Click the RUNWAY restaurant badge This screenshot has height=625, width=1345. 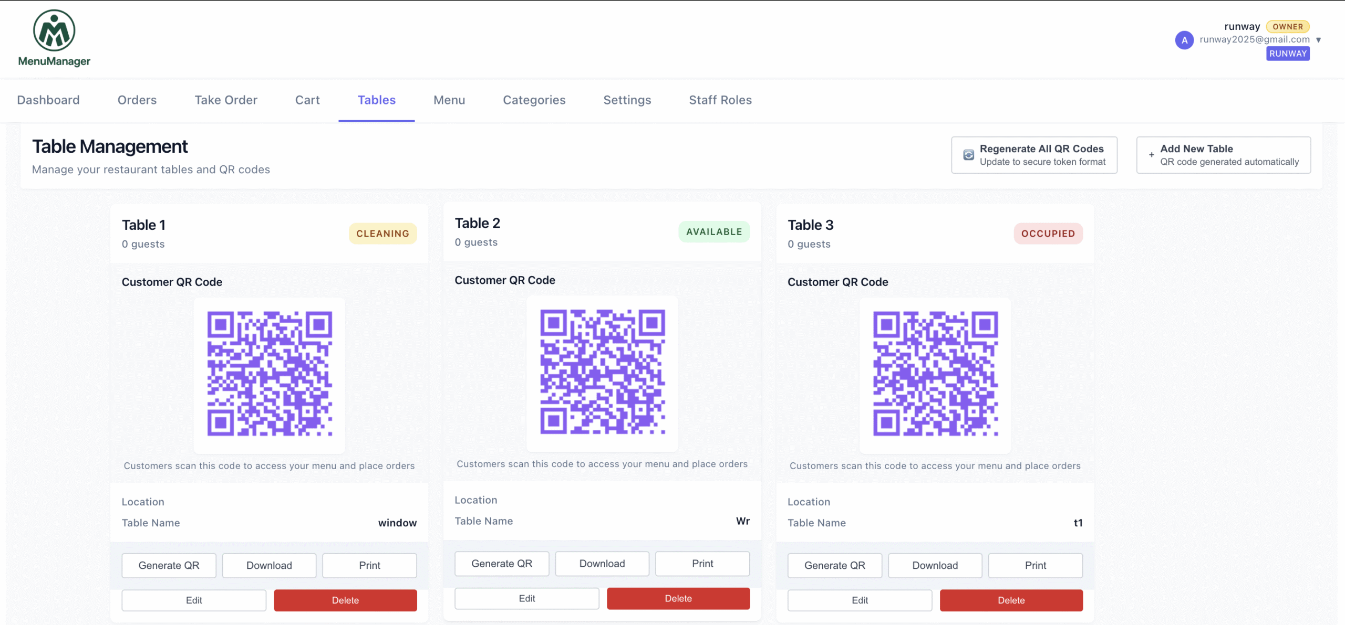[x=1288, y=54]
